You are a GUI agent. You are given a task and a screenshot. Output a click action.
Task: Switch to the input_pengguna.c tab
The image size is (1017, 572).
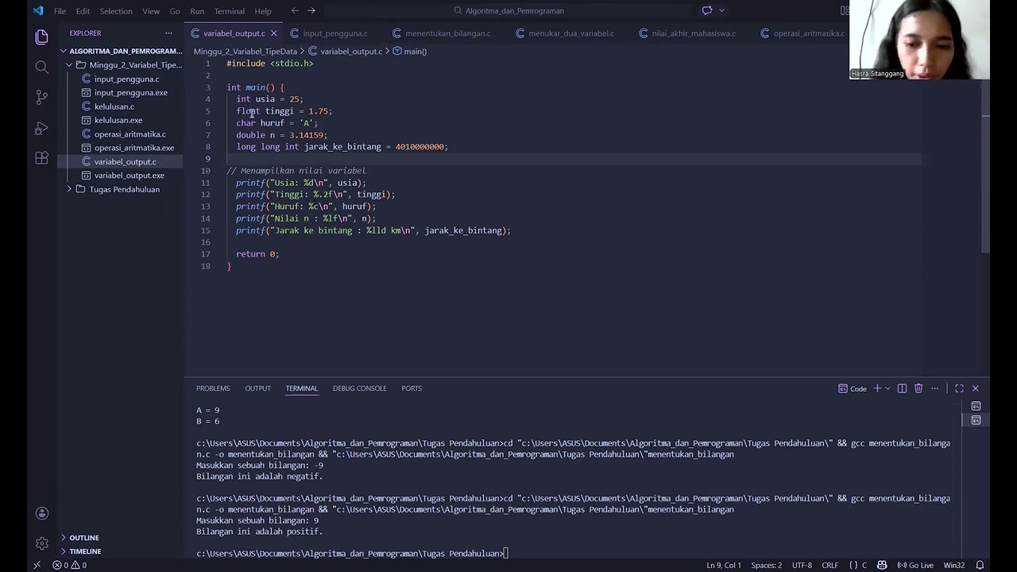334,33
